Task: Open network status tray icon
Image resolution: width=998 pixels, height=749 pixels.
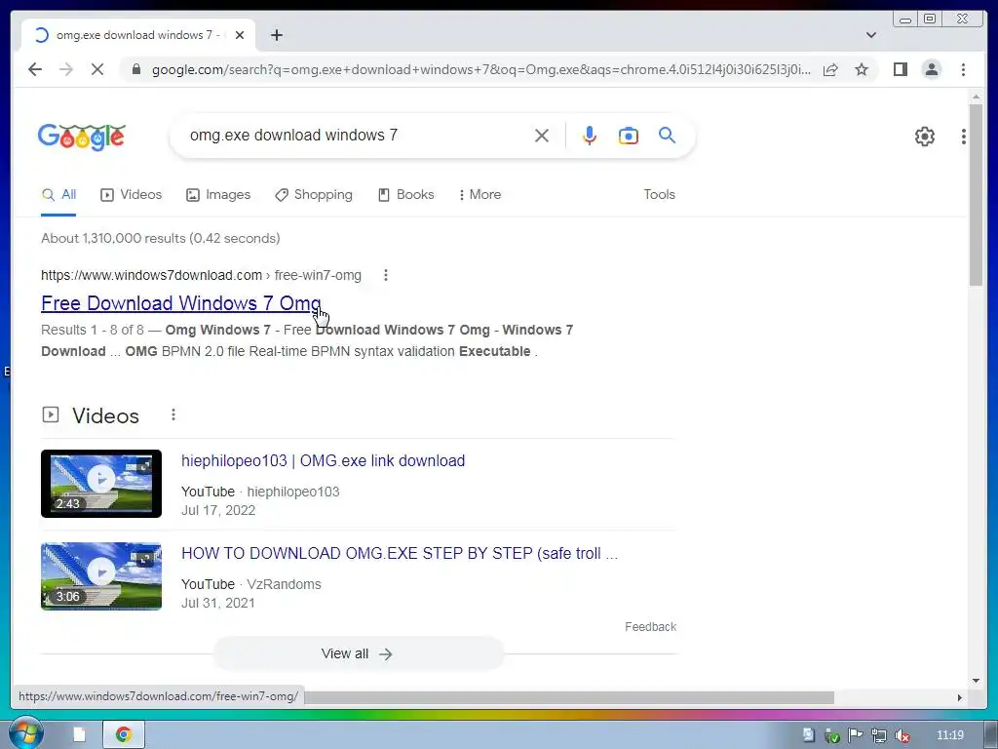Action: [x=878, y=735]
